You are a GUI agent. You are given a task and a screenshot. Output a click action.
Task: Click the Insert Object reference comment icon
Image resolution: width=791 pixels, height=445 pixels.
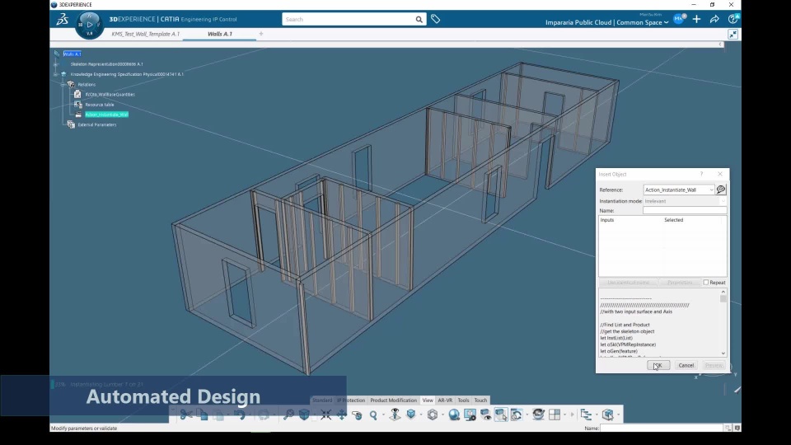click(721, 190)
